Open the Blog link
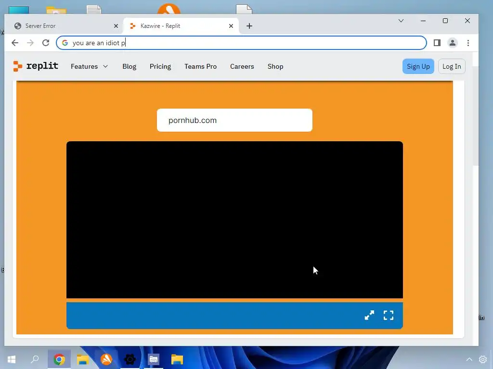The width and height of the screenshot is (493, 369). click(x=129, y=66)
